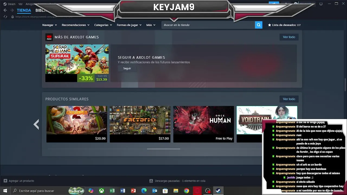This screenshot has height=195, width=347.
Task: Click Steam icon in the taskbar
Action: [218, 191]
